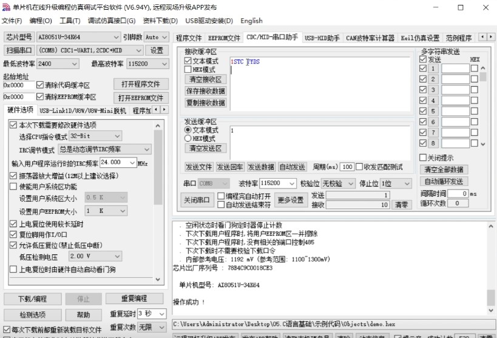Click hardware options vertical scrollbar thumb
497x338 pixels.
(158, 167)
